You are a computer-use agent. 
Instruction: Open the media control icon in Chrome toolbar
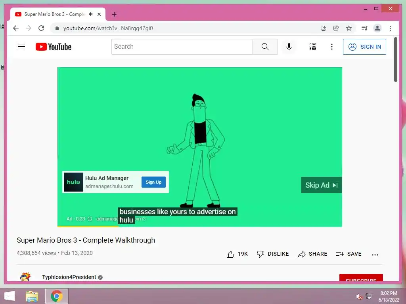point(364,28)
